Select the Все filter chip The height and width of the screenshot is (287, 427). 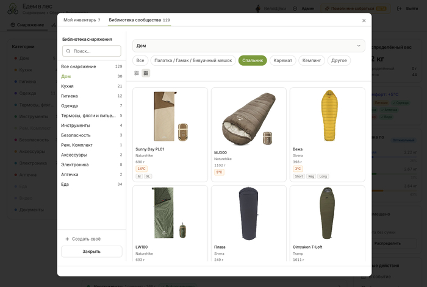[140, 60]
